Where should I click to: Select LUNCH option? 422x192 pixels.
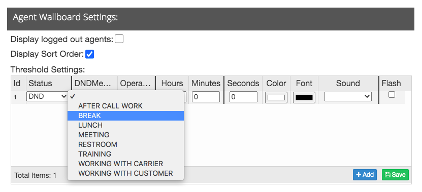tap(125, 125)
